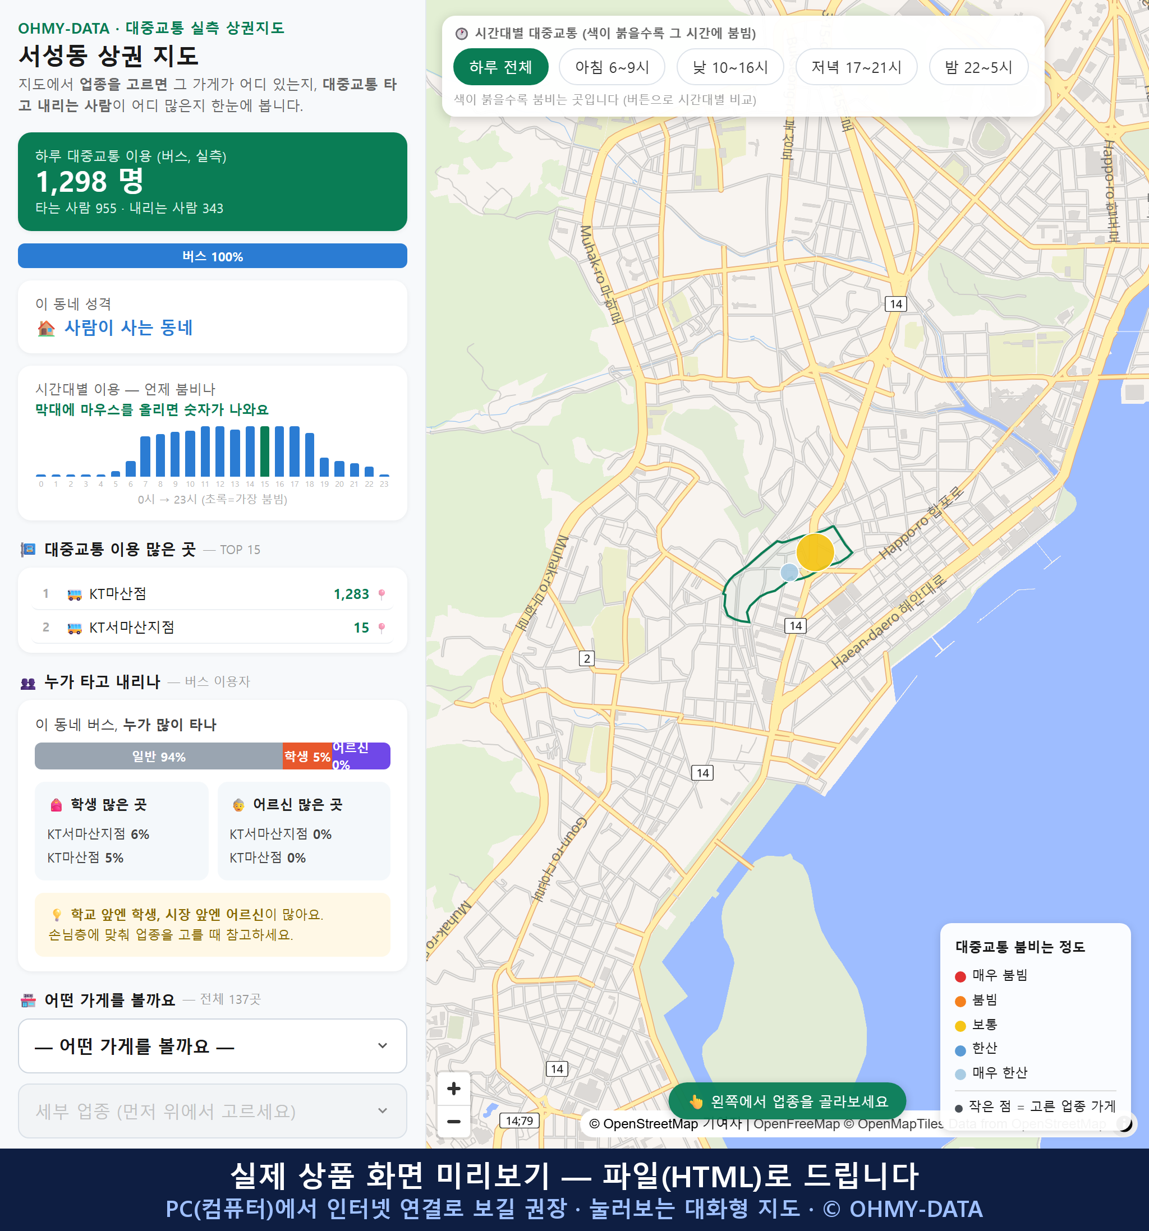This screenshot has width=1149, height=1231.
Task: Click the clock icon in 시간대별 대중교통 header
Action: 462,34
